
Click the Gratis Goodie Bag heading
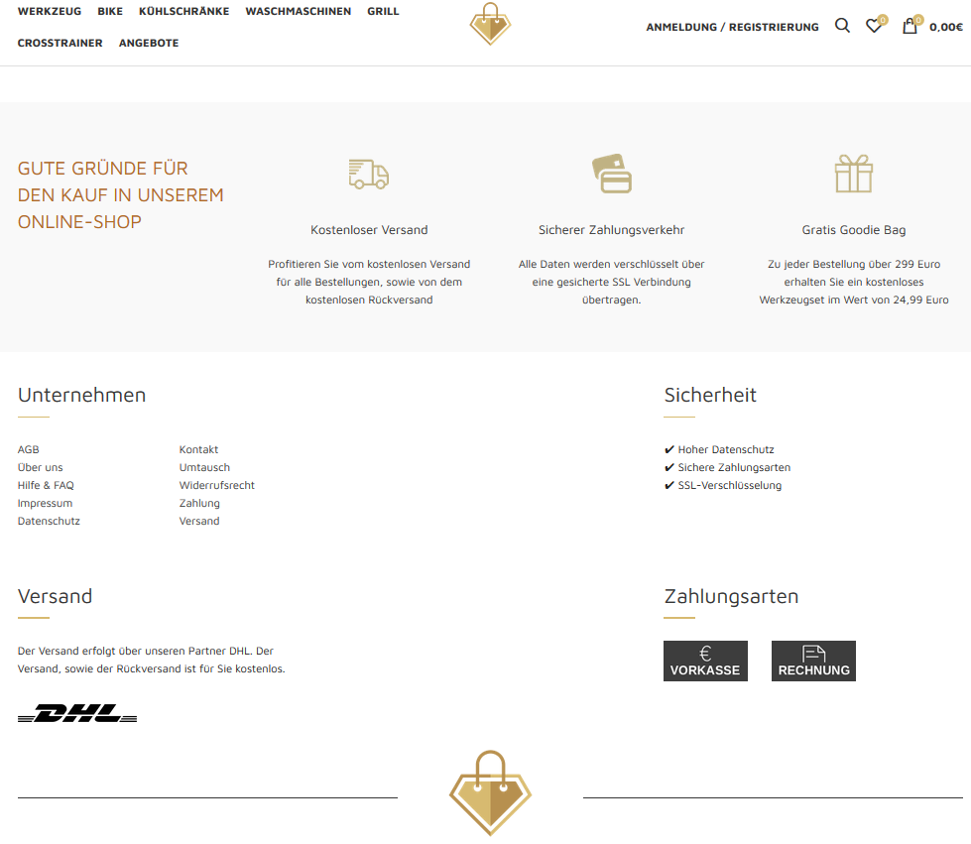[854, 230]
